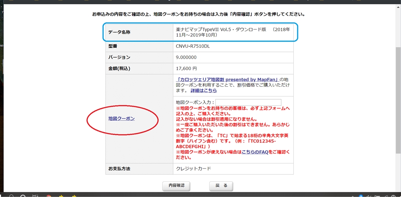Open the カロッツェリア地図割 presented by MapFan link
Image resolution: width=401 pixels, height=197 pixels.
coord(228,79)
